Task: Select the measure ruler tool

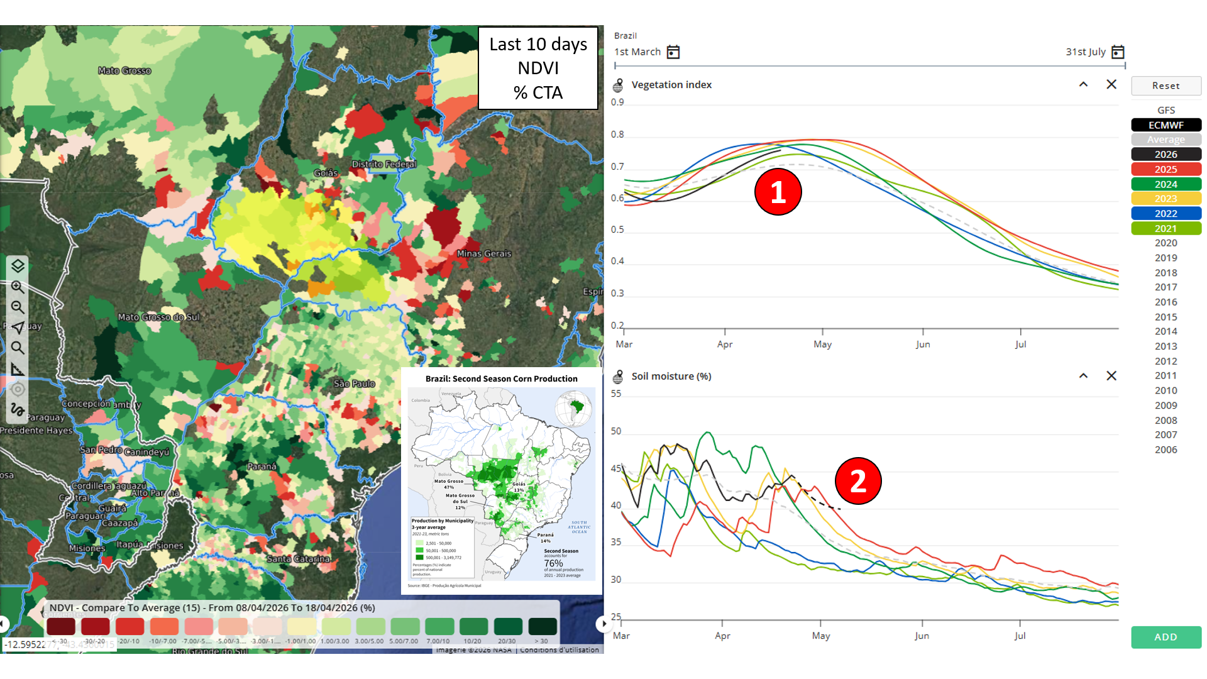Action: click(18, 369)
